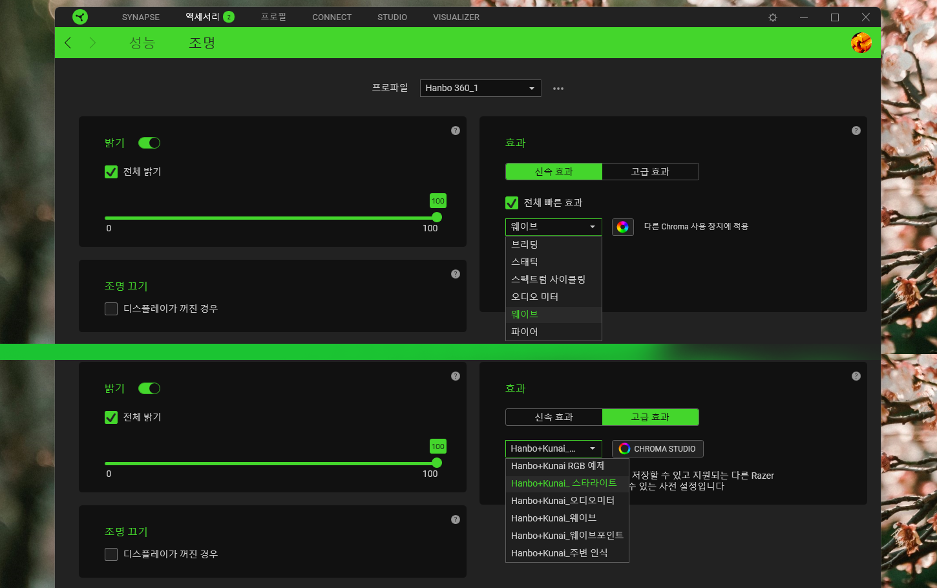Open settings gear icon in title bar
This screenshot has width=937, height=588.
pyautogui.click(x=773, y=17)
